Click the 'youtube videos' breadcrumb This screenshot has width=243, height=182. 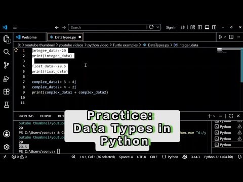point(71,45)
